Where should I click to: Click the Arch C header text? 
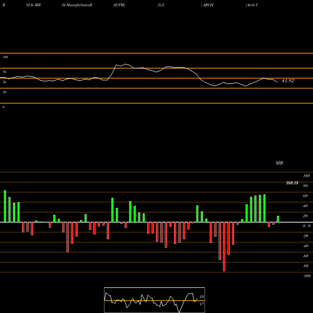click(252, 5)
